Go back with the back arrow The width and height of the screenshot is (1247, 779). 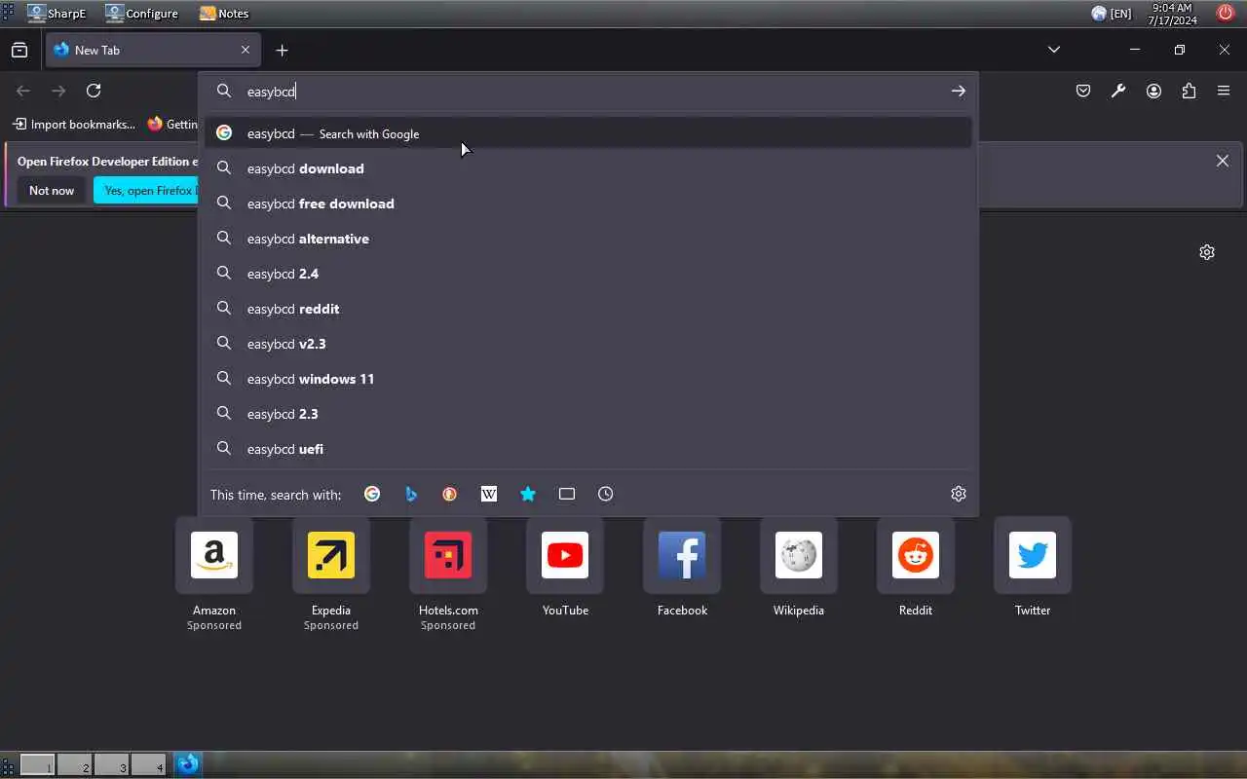tap(23, 91)
